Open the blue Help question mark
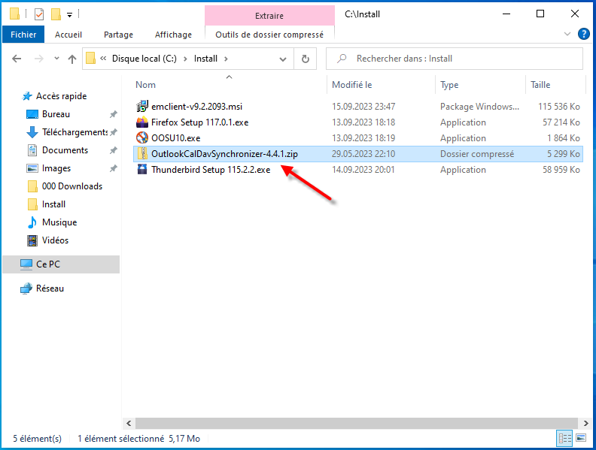The image size is (596, 450). click(583, 34)
